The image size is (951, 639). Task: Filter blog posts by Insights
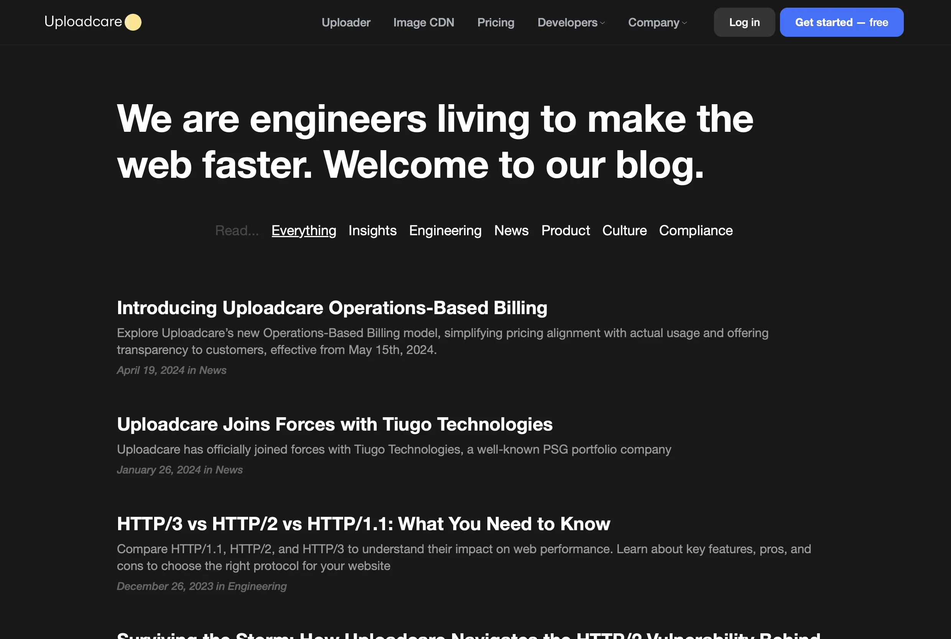[372, 231]
